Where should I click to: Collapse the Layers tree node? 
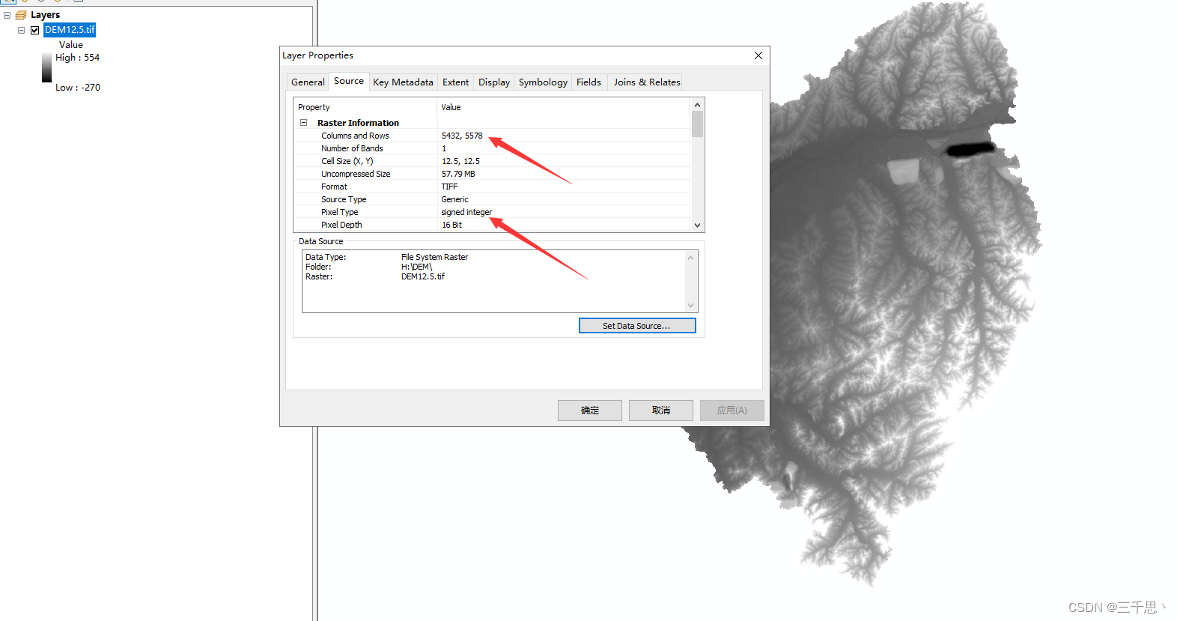(x=7, y=15)
